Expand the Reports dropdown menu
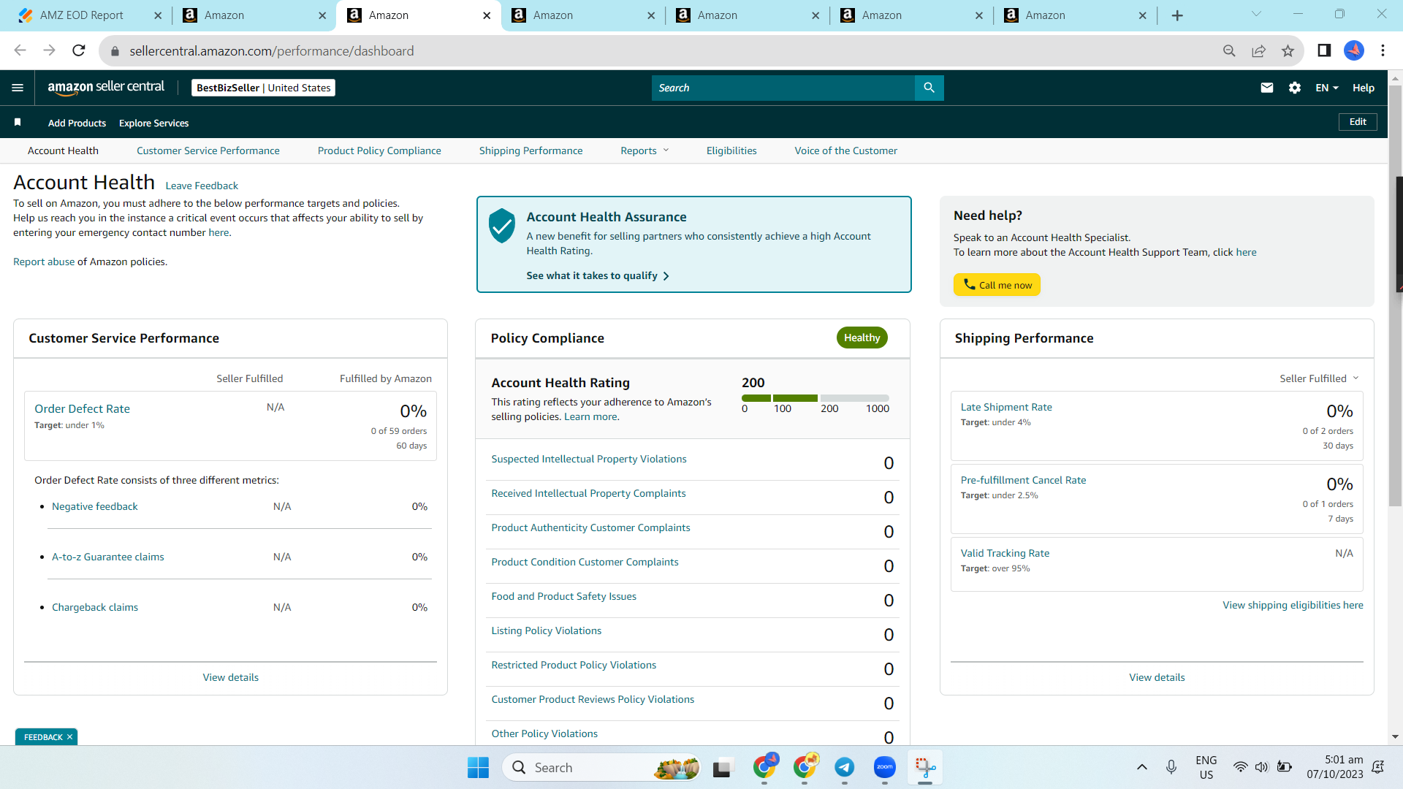The width and height of the screenshot is (1403, 789). (x=645, y=150)
